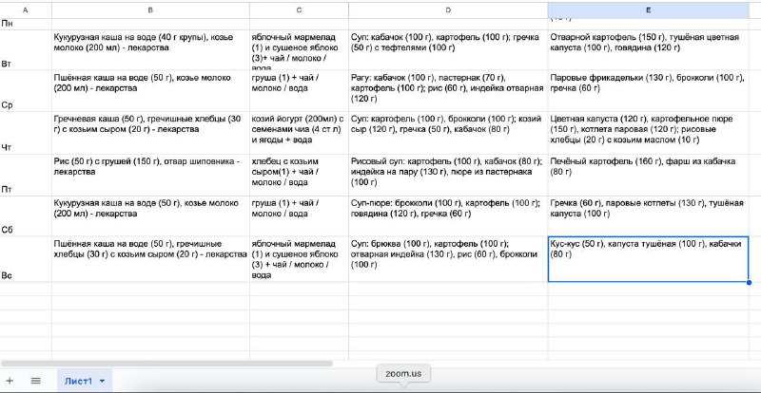Image resolution: width=761 pixels, height=393 pixels.
Task: Select column A header
Action: (x=25, y=9)
